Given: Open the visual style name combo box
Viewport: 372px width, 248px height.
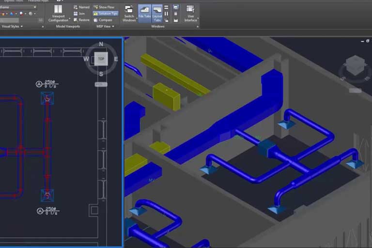Looking at the screenshot, I should (18, 7).
